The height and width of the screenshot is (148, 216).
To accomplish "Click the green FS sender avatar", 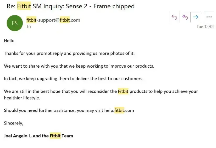I will coord(15,23).
